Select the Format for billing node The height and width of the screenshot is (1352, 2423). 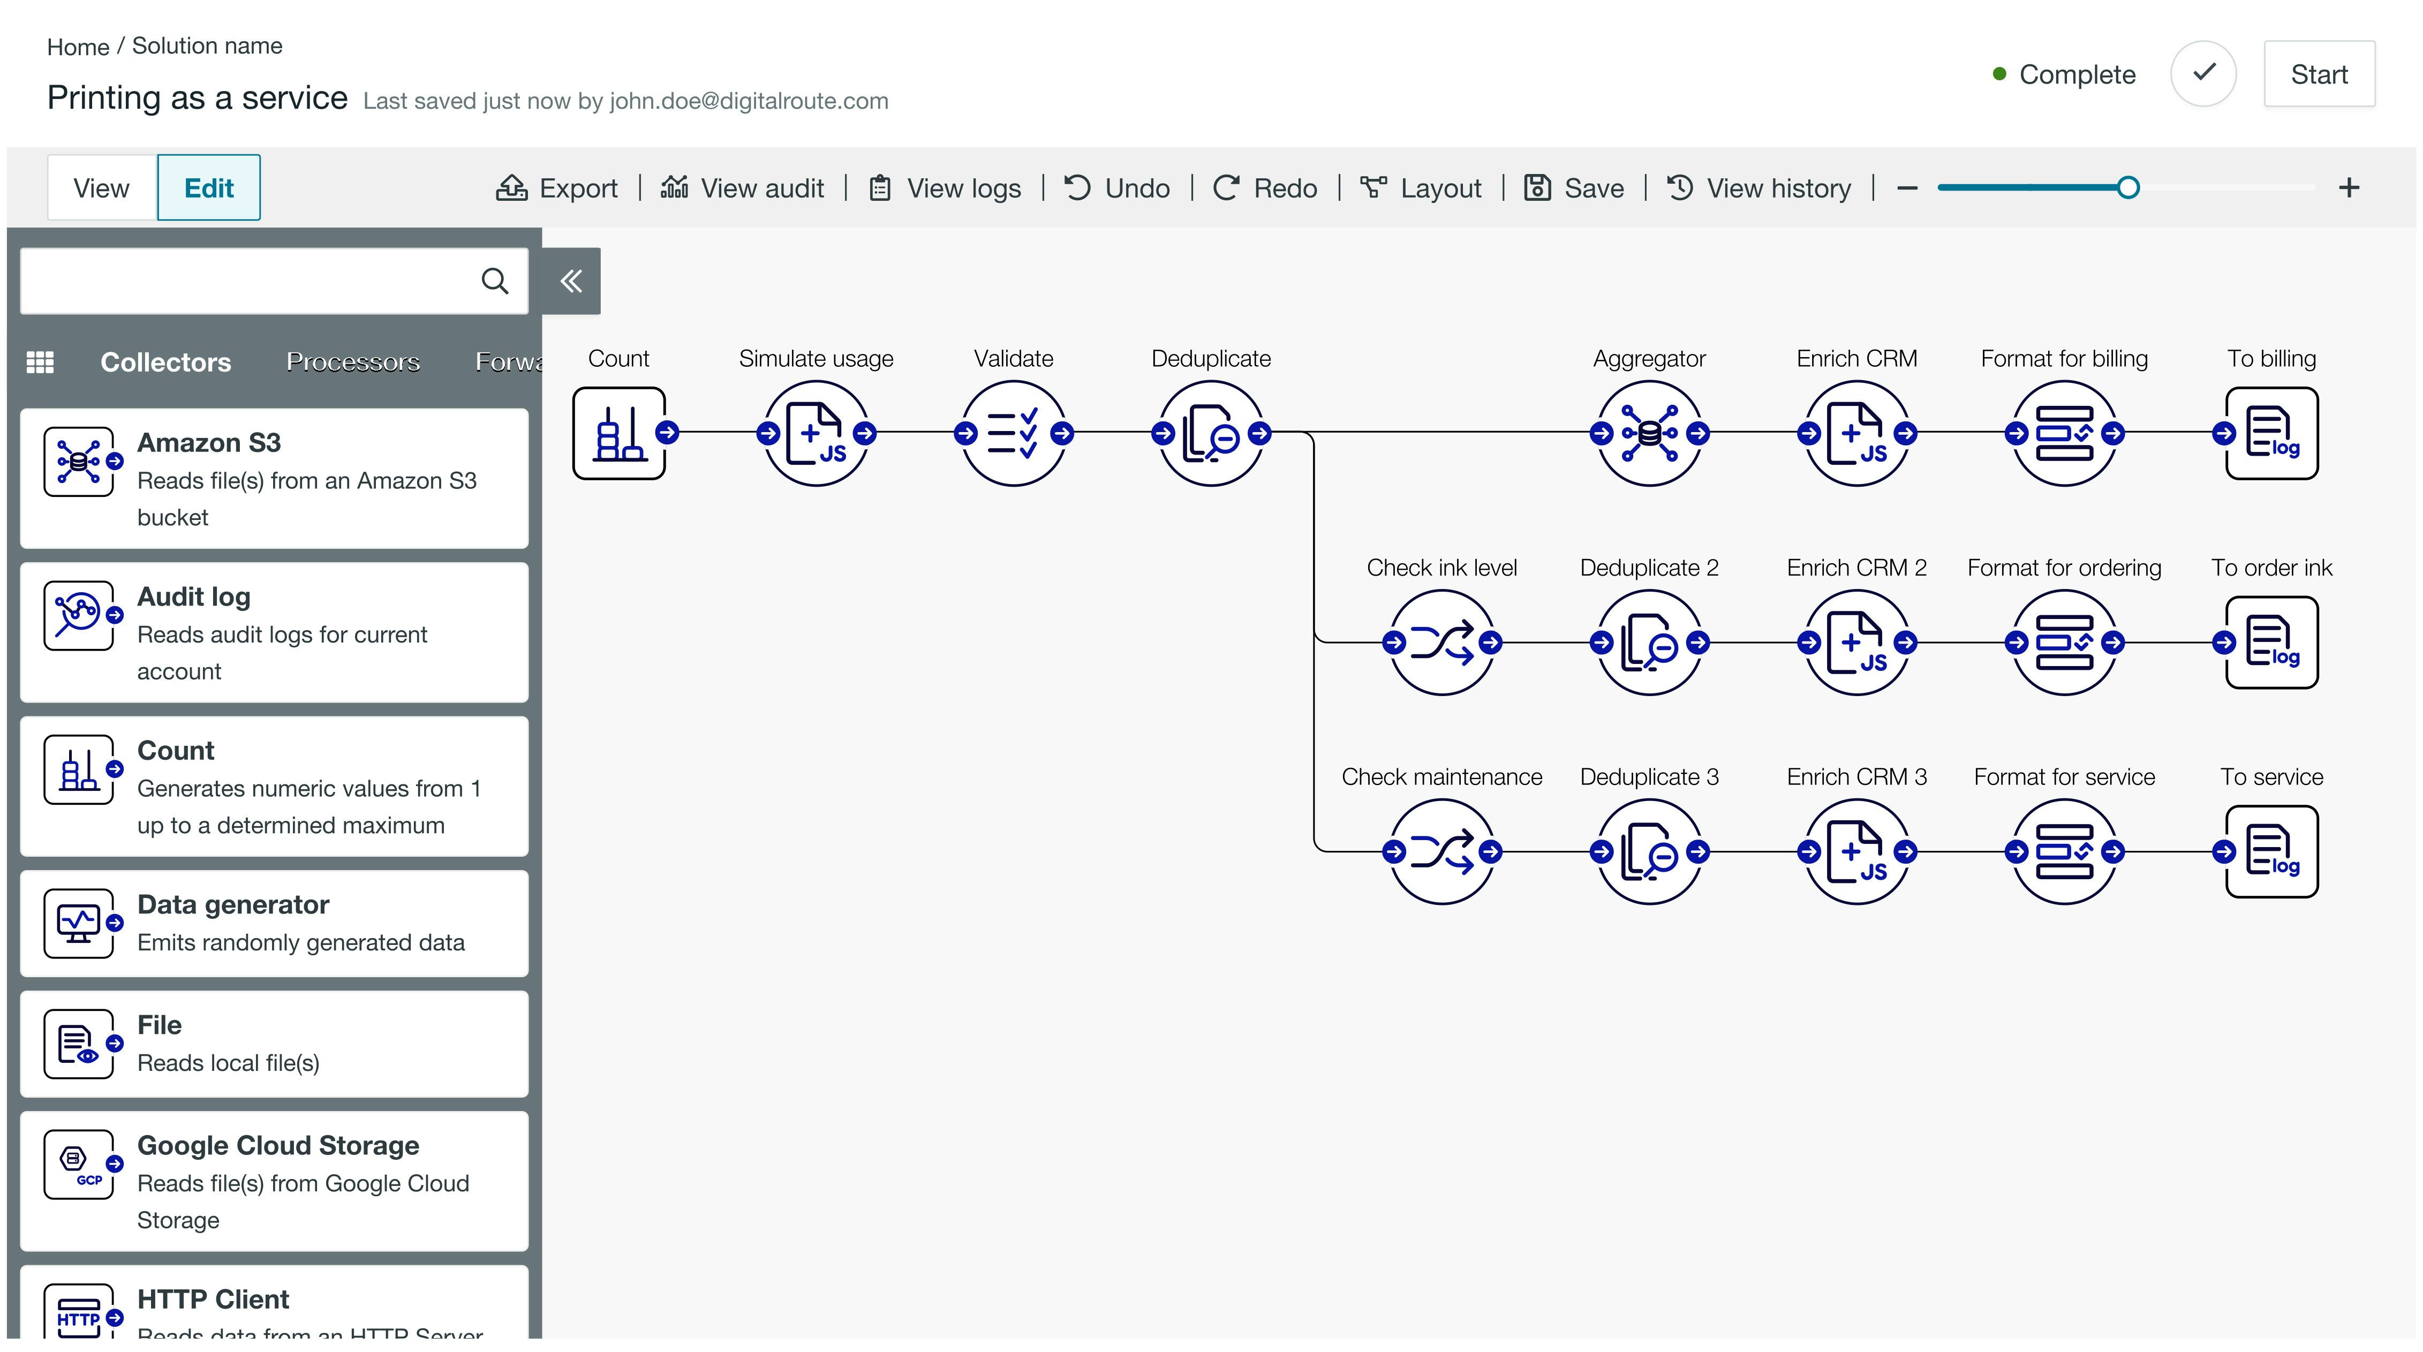2065,433
